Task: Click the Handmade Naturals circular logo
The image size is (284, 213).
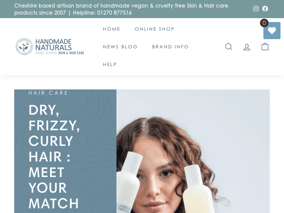Action: 24,47
